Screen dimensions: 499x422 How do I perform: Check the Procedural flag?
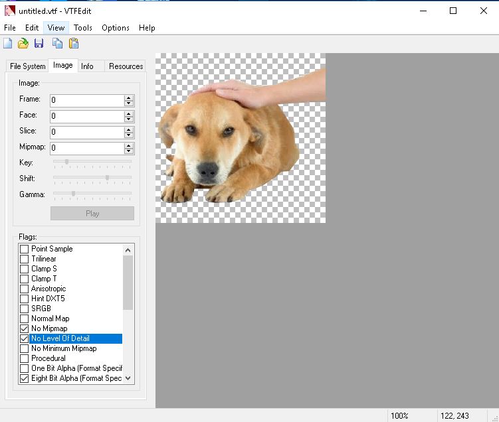[x=24, y=358]
